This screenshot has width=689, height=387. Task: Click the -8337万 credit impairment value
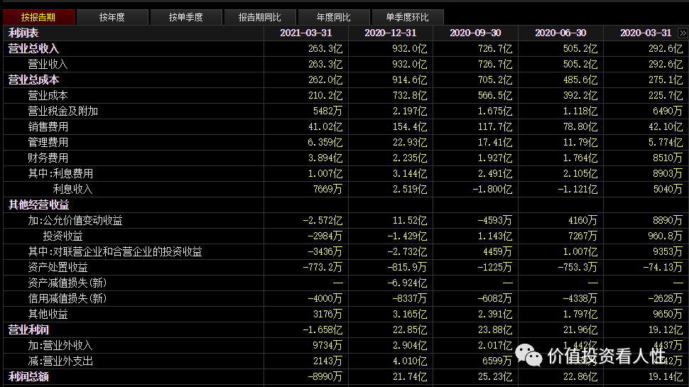[410, 299]
